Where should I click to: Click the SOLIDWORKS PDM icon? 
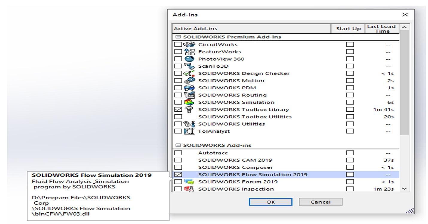(189, 88)
